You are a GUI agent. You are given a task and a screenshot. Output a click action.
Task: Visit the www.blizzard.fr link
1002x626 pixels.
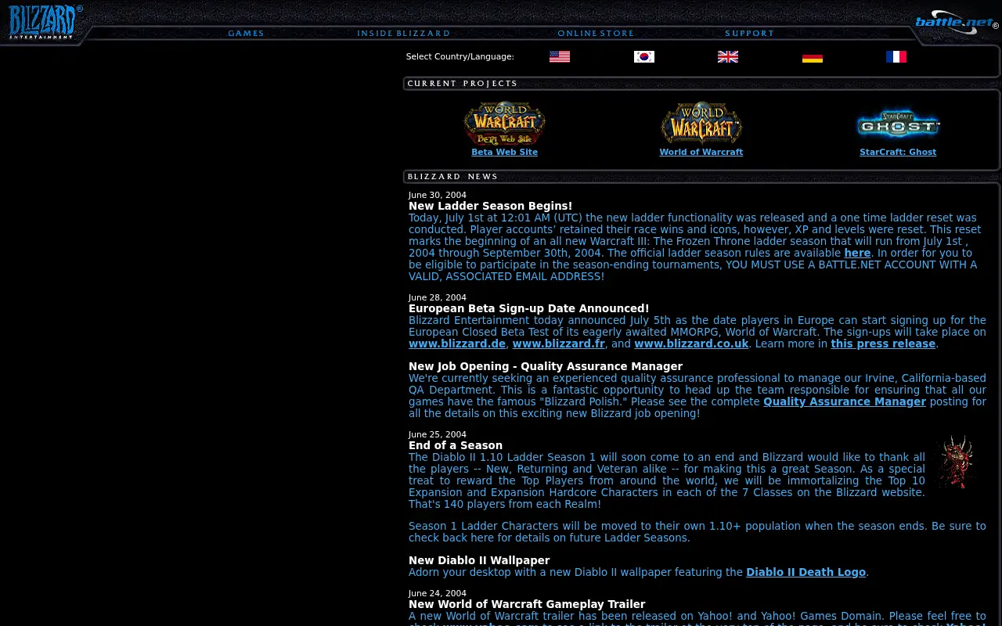(x=559, y=344)
